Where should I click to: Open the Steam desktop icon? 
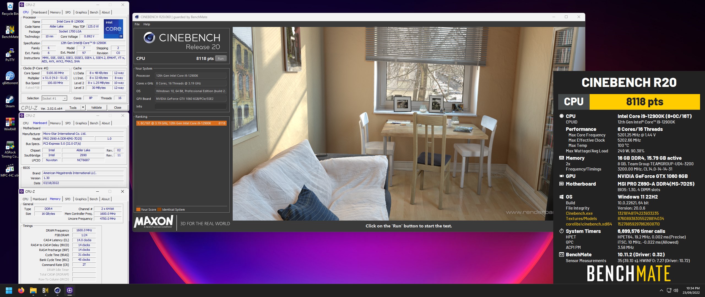click(x=10, y=101)
